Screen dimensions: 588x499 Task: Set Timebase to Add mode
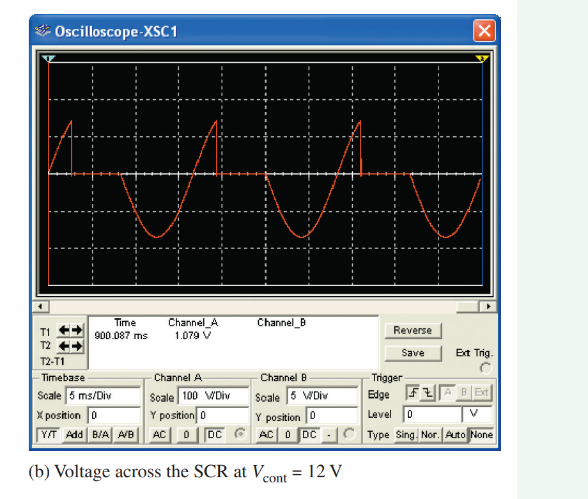[x=75, y=434]
